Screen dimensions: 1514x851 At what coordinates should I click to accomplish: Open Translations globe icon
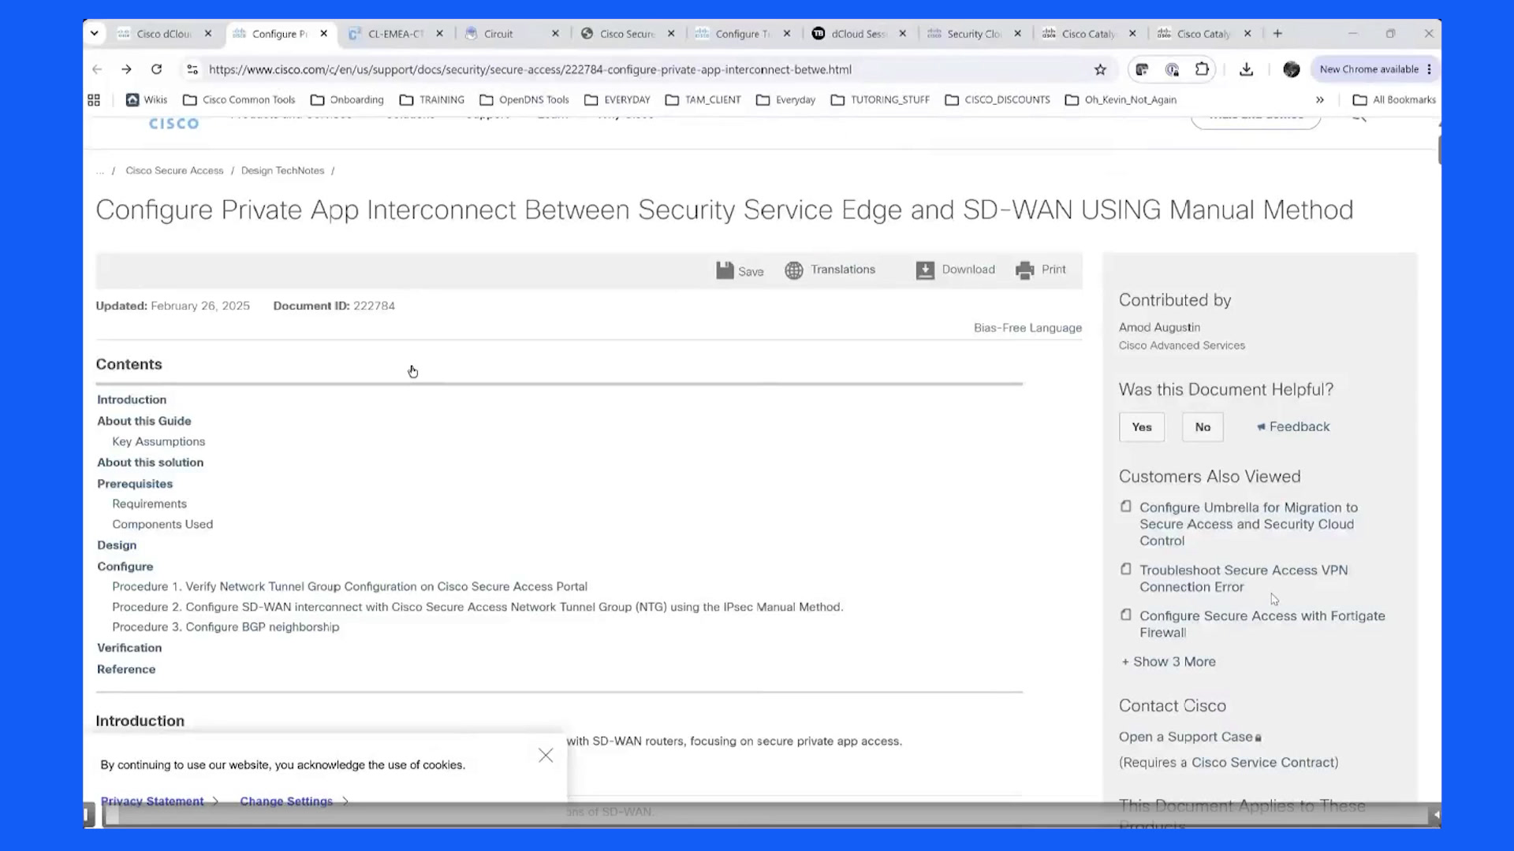[794, 270]
